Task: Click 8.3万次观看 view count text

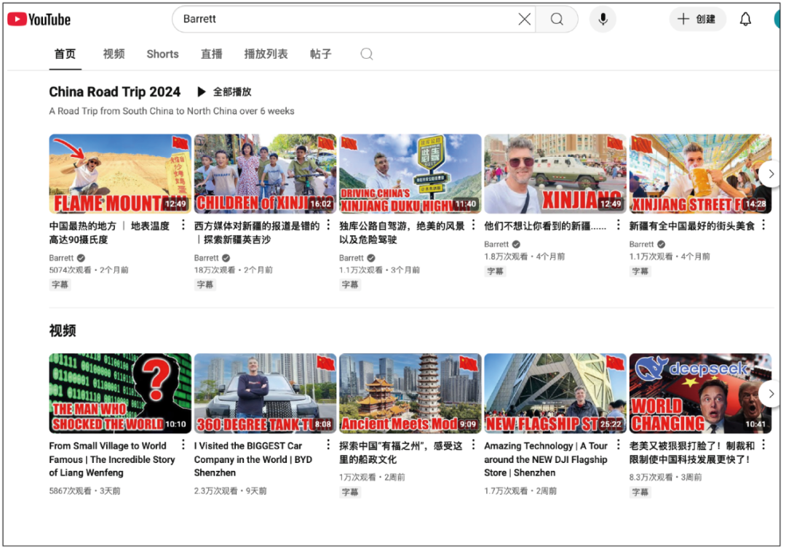Action: point(650,477)
